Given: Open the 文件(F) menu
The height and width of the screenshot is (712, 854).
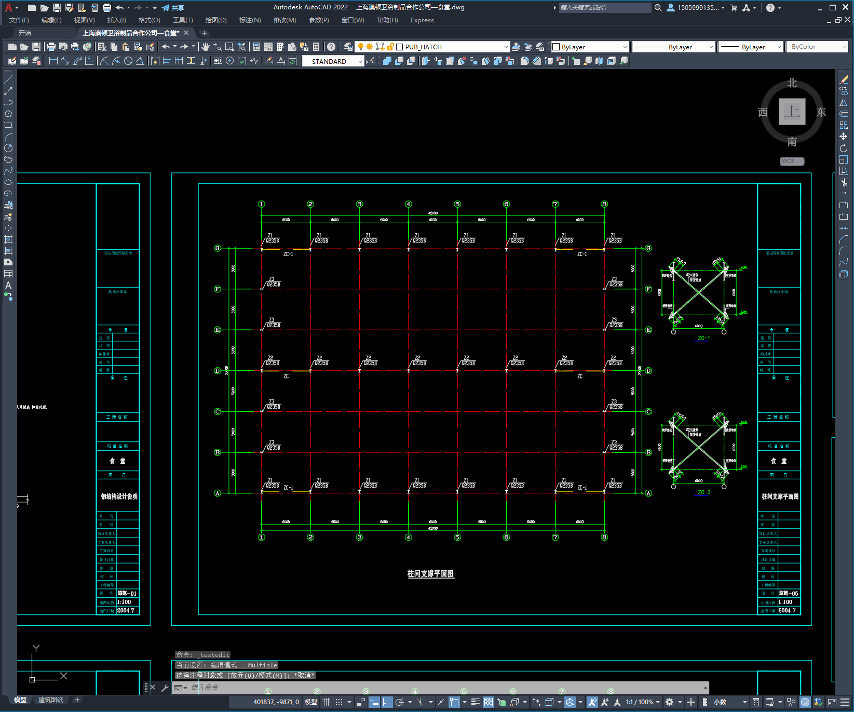Looking at the screenshot, I should point(19,20).
